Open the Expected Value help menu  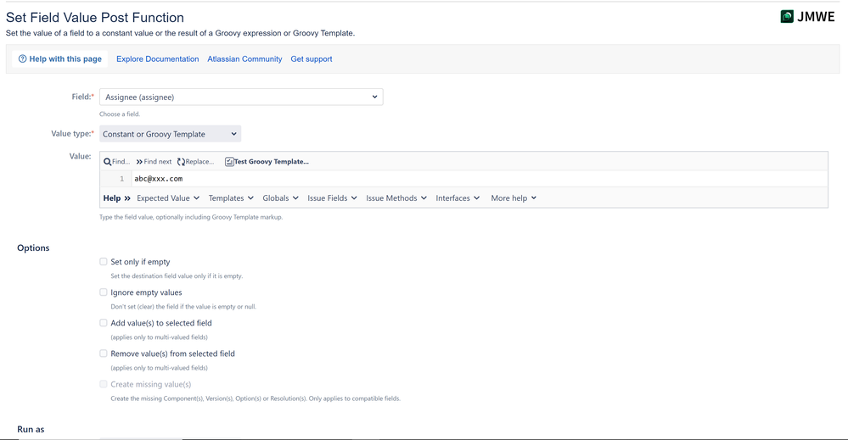(168, 198)
